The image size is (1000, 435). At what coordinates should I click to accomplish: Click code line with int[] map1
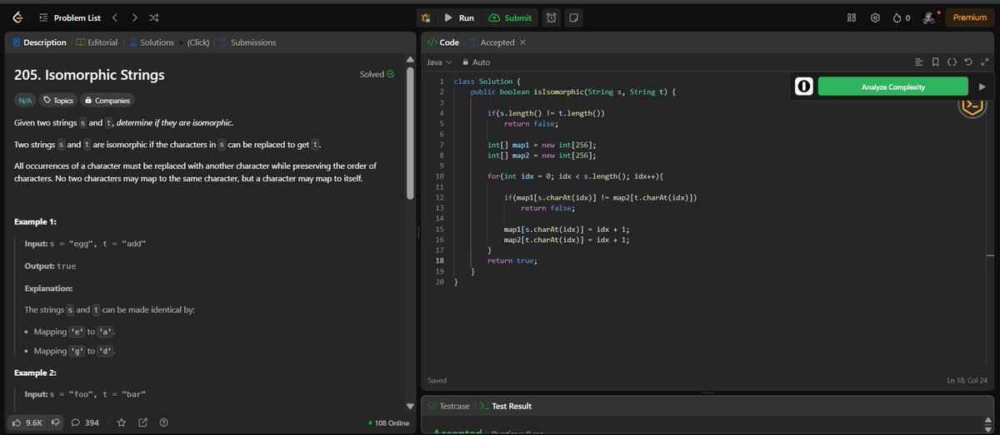coord(543,145)
